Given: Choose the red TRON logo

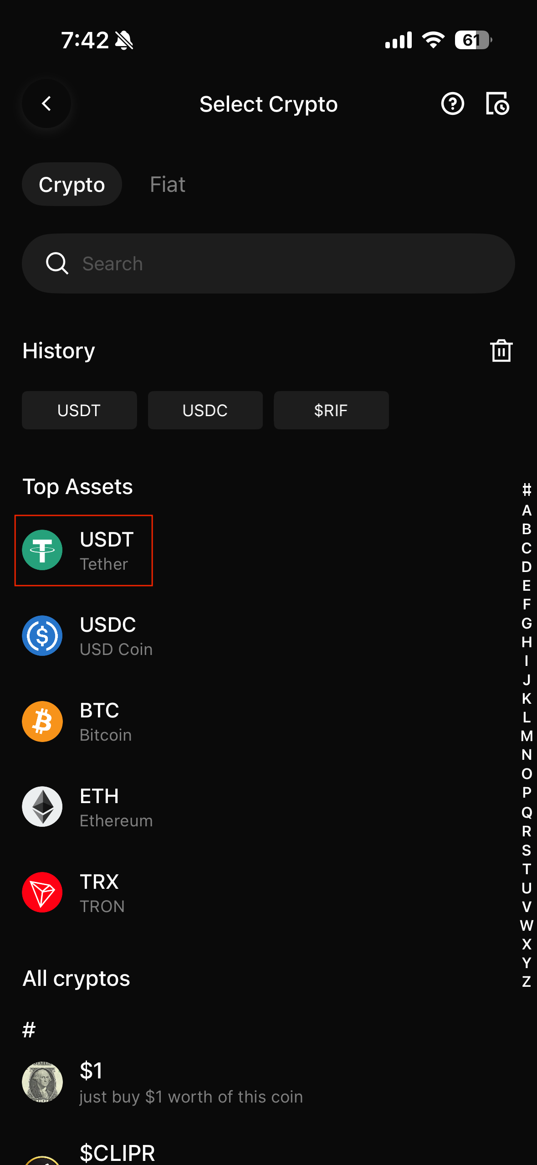Looking at the screenshot, I should [x=42, y=892].
